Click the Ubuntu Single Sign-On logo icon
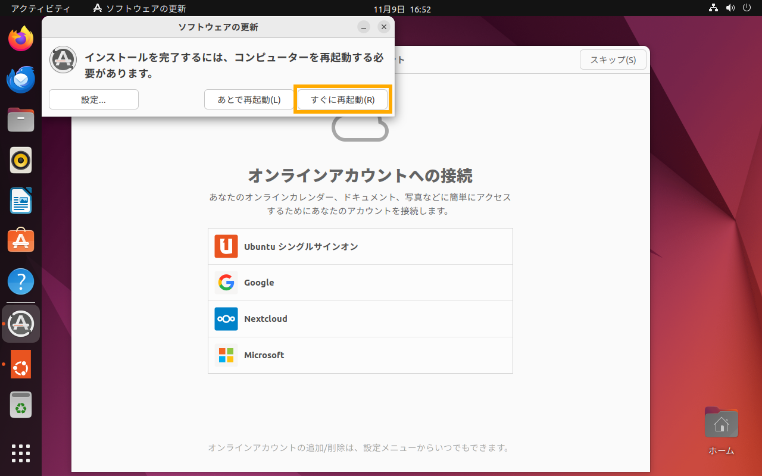This screenshot has width=762, height=476. tap(226, 246)
